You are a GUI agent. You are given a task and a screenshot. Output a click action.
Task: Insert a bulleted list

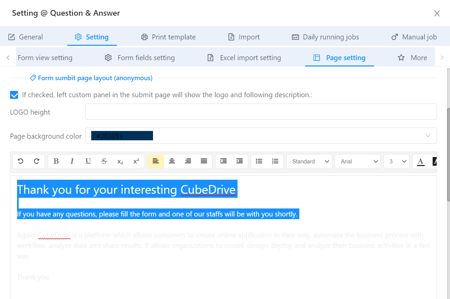pos(259,161)
